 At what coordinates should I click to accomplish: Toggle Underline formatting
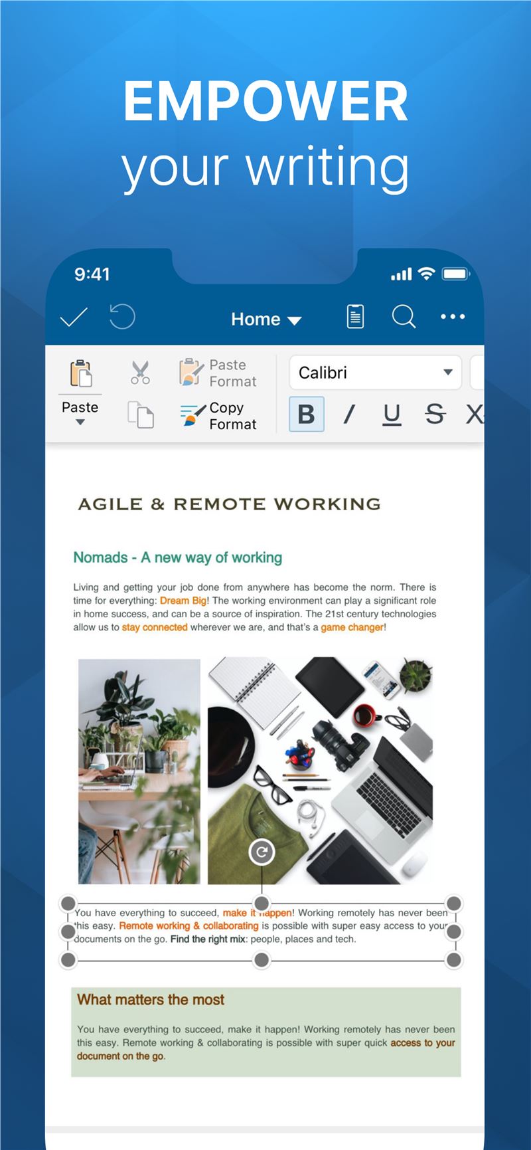pyautogui.click(x=392, y=415)
